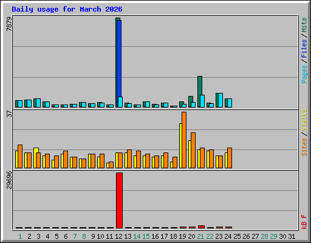The width and height of the screenshot is (311, 243).
Task: Click day label 3 on the axis
Action: (x=38, y=236)
